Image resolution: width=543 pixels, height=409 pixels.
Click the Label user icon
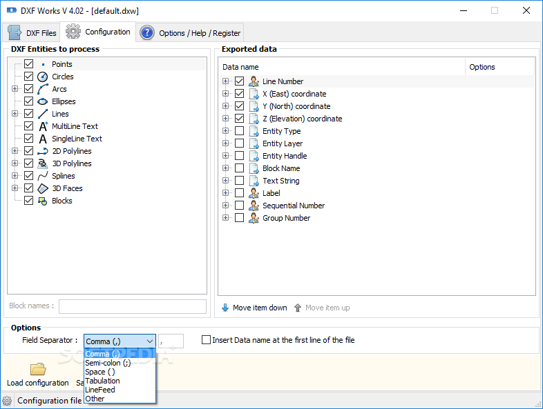click(254, 193)
